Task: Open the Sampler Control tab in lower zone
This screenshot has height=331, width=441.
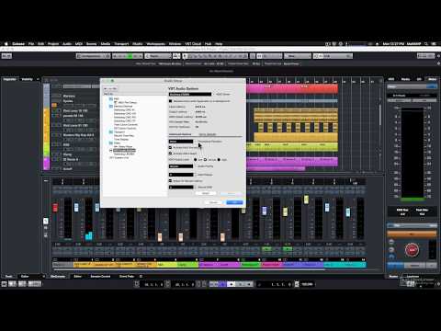Action: [x=100, y=277]
